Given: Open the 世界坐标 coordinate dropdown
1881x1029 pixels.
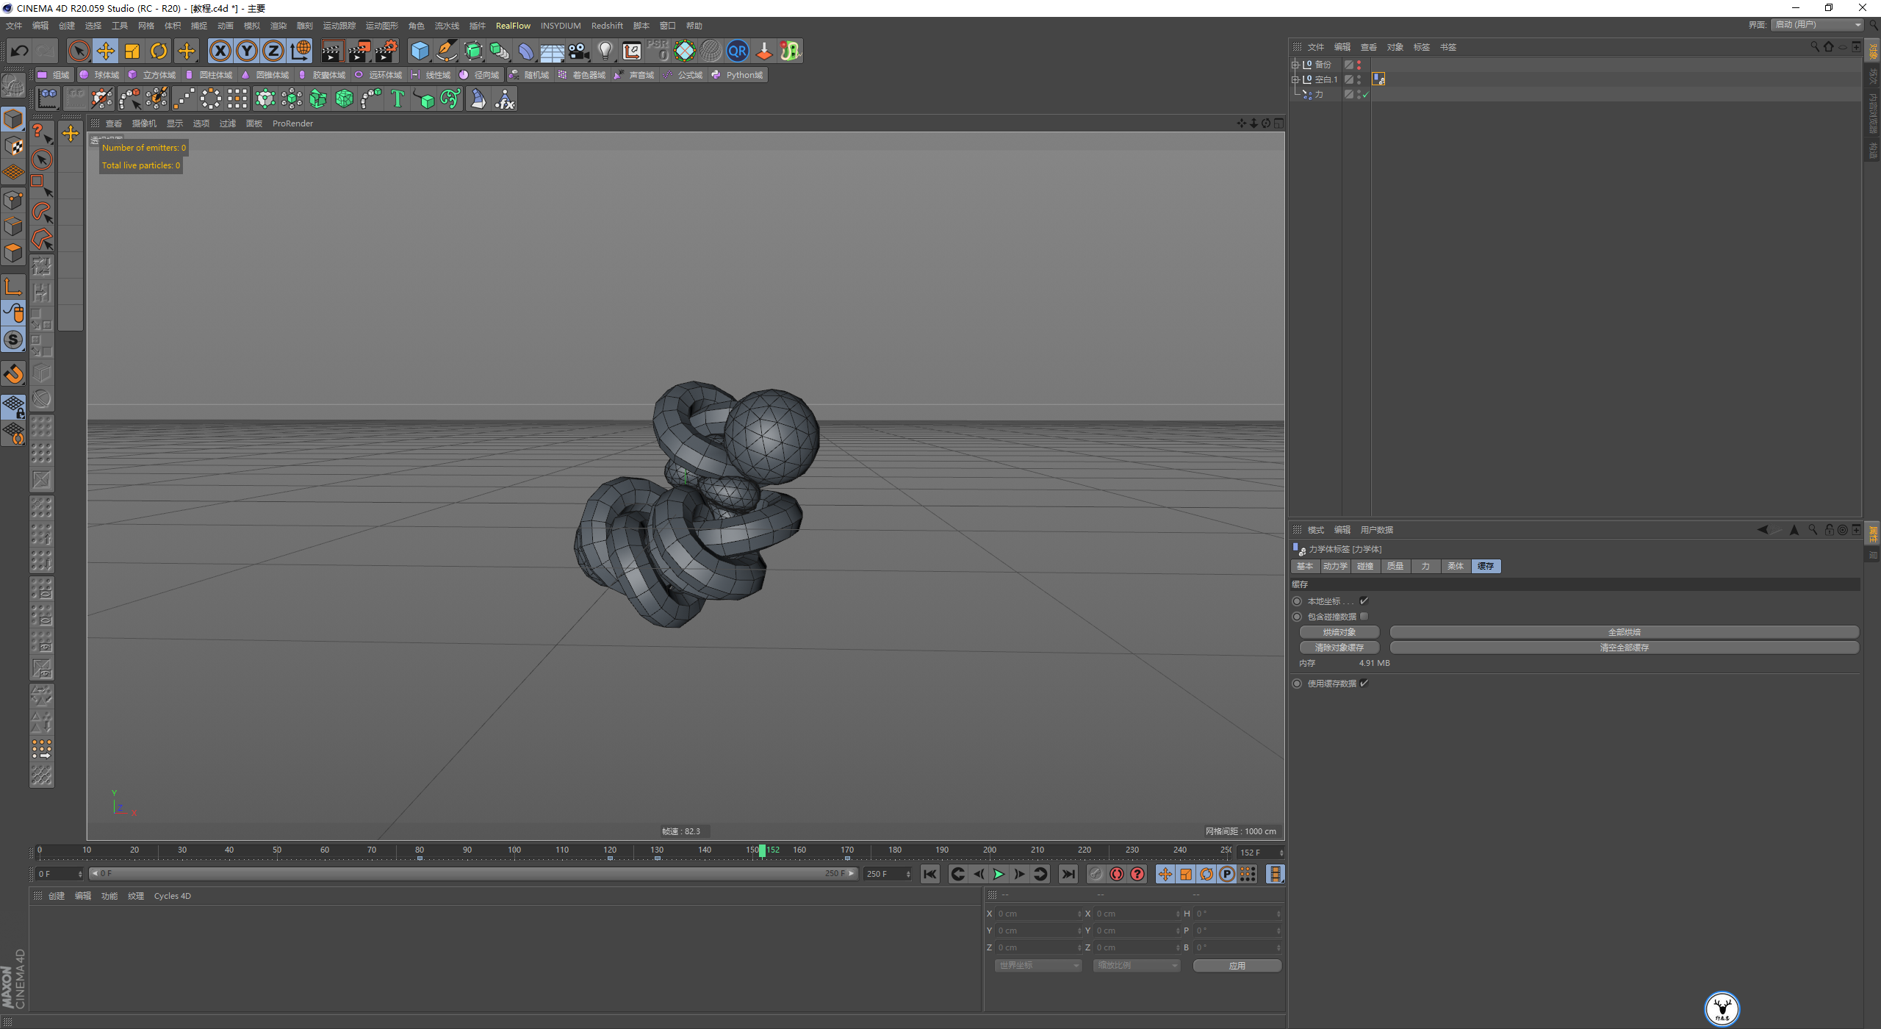Looking at the screenshot, I should coord(1038,966).
